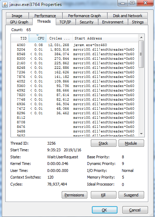The width and height of the screenshot is (155, 217).
Task: Open the Image tab
Action: (x=17, y=16)
